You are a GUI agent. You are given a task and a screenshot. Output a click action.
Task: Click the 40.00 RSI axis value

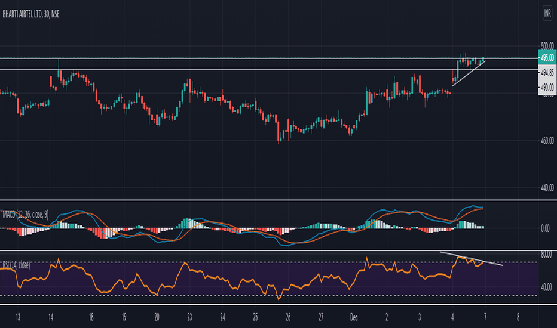click(x=546, y=287)
